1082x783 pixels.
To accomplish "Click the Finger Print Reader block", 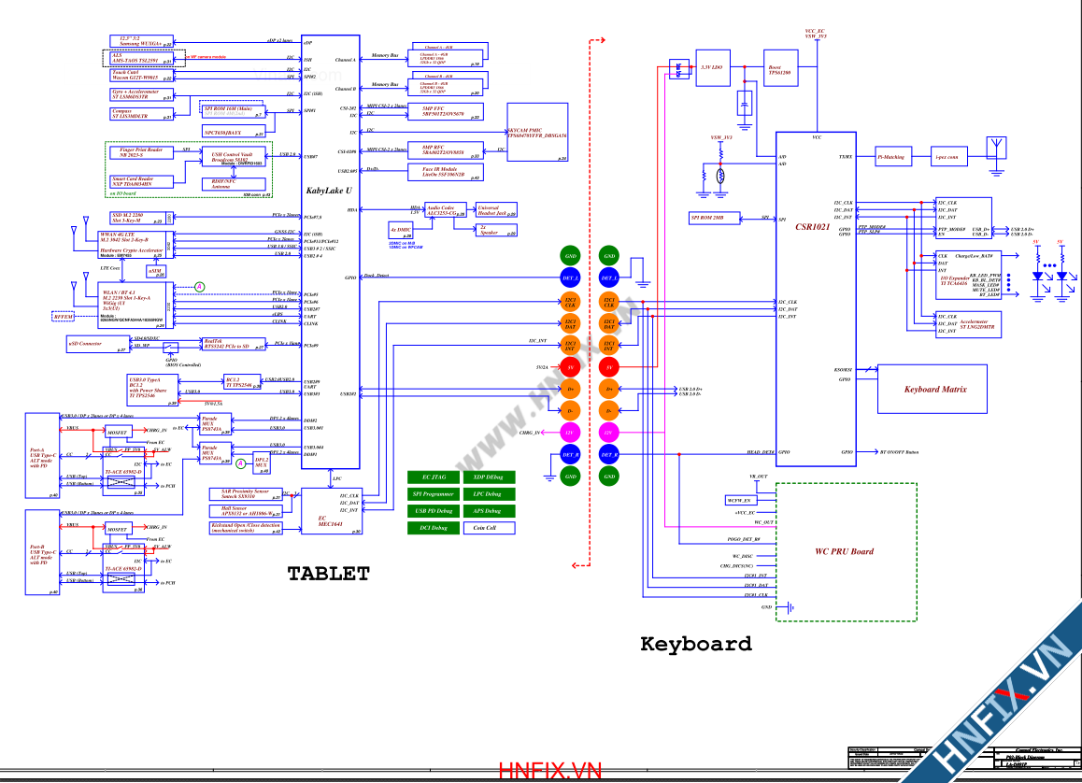I will 141,152.
